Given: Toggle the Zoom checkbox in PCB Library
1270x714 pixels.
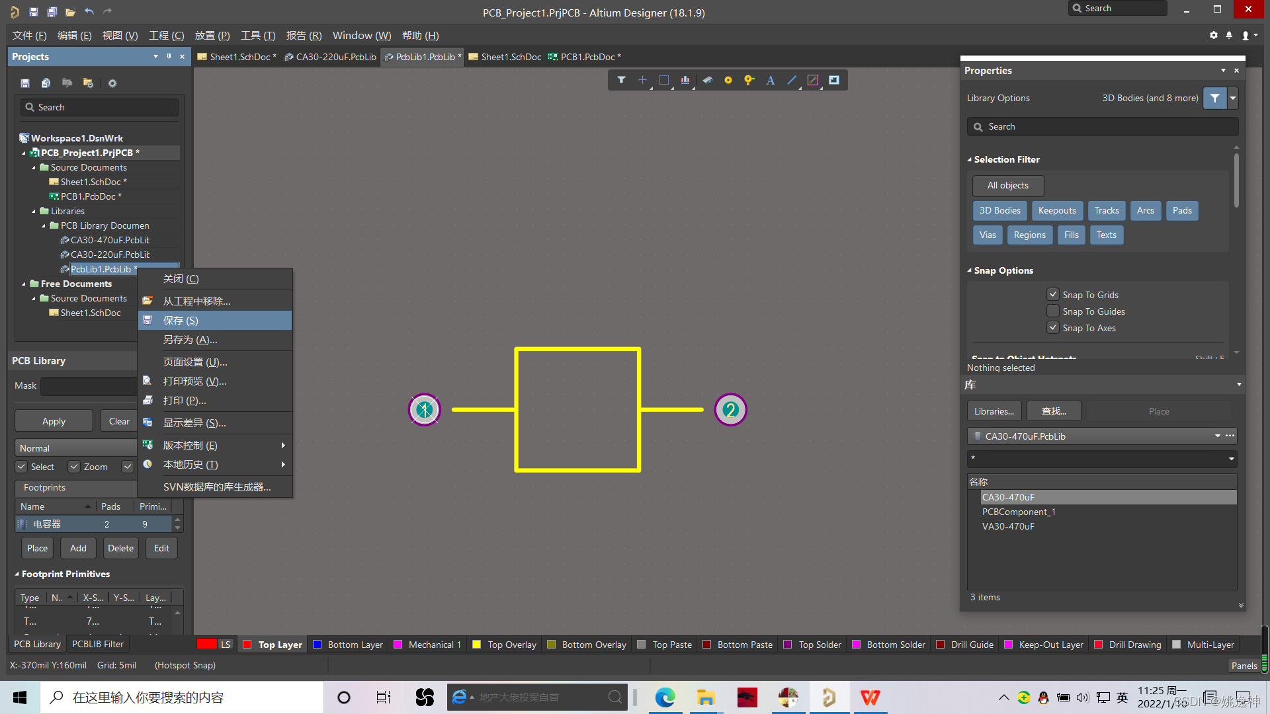Looking at the screenshot, I should [x=75, y=467].
